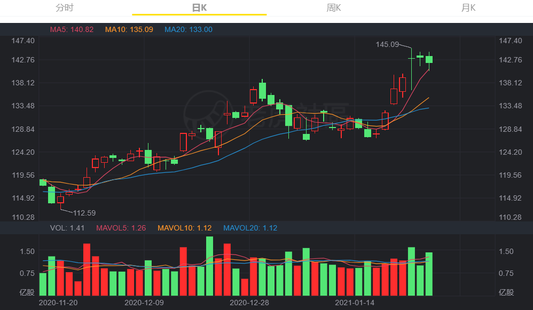This screenshot has height=310, width=533.
Task: Click the 2021-01-14 date label
Action: (x=355, y=303)
